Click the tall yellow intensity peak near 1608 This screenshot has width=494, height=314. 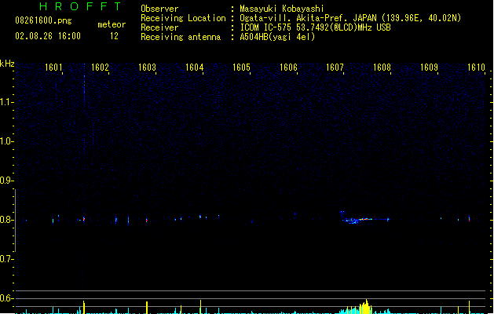365,307
